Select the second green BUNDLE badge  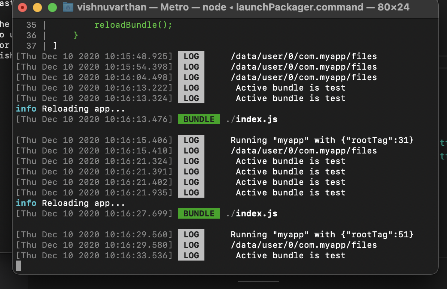click(199, 213)
